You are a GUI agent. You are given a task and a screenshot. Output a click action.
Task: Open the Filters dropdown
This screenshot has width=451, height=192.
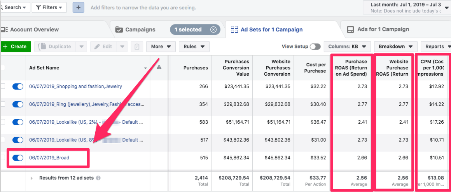pos(49,7)
